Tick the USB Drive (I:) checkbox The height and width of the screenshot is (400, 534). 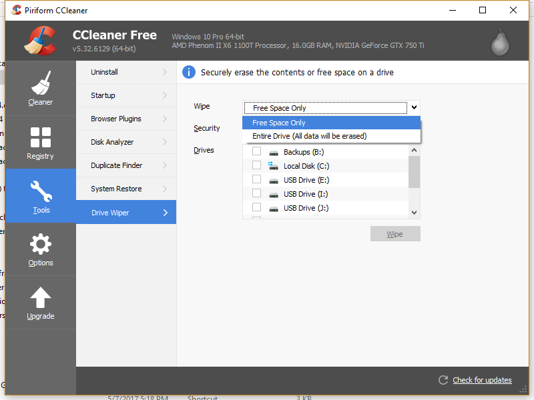256,193
